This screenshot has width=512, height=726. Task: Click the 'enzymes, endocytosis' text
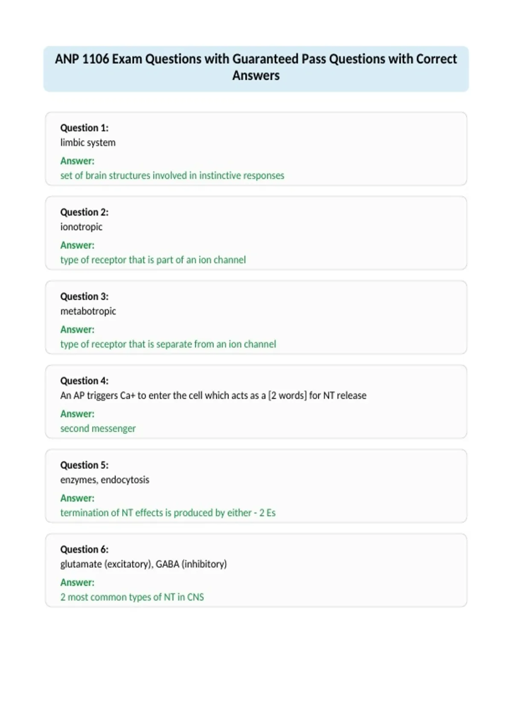[105, 480]
